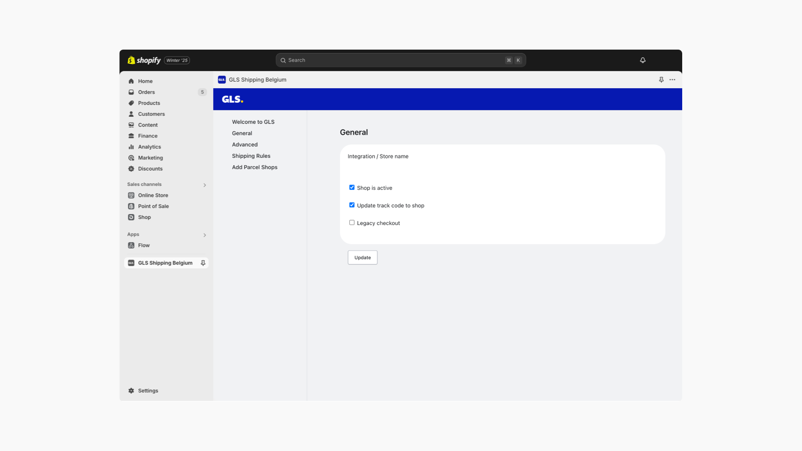Select the Products icon in sidebar
The width and height of the screenshot is (802, 451).
coord(131,103)
